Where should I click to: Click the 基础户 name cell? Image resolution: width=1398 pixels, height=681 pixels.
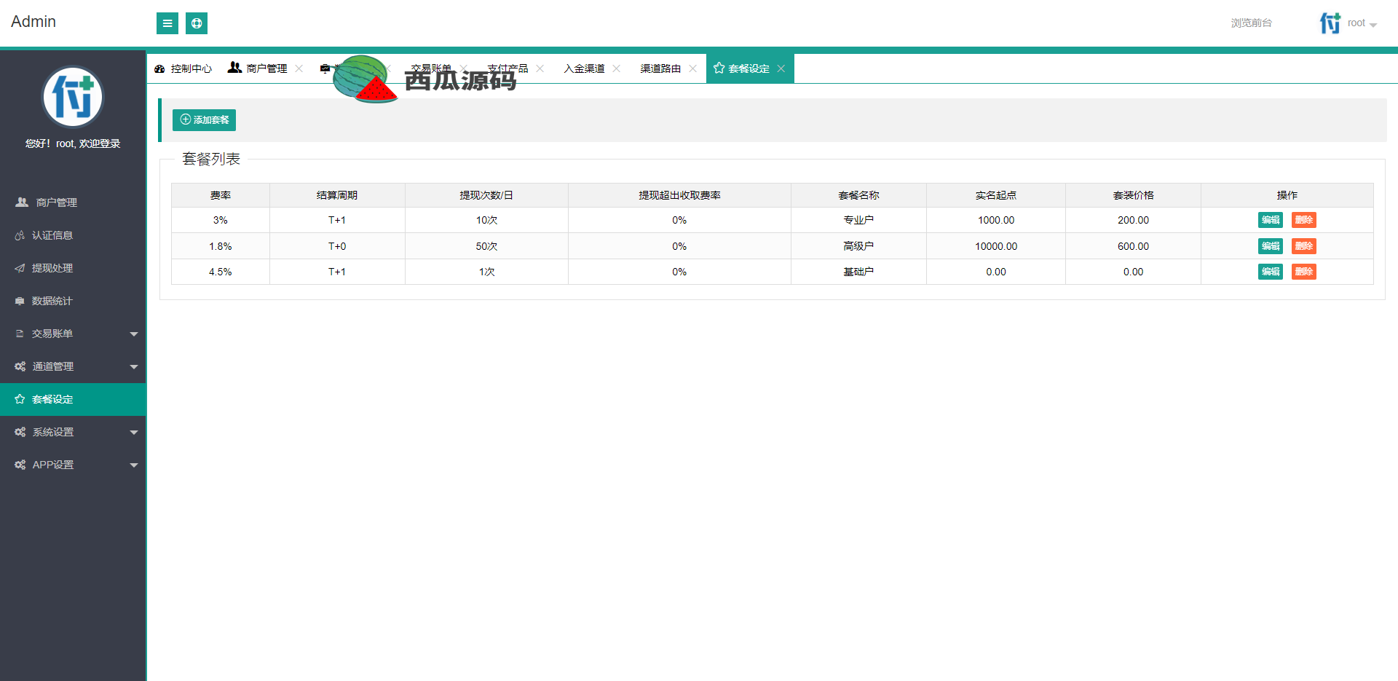858,272
